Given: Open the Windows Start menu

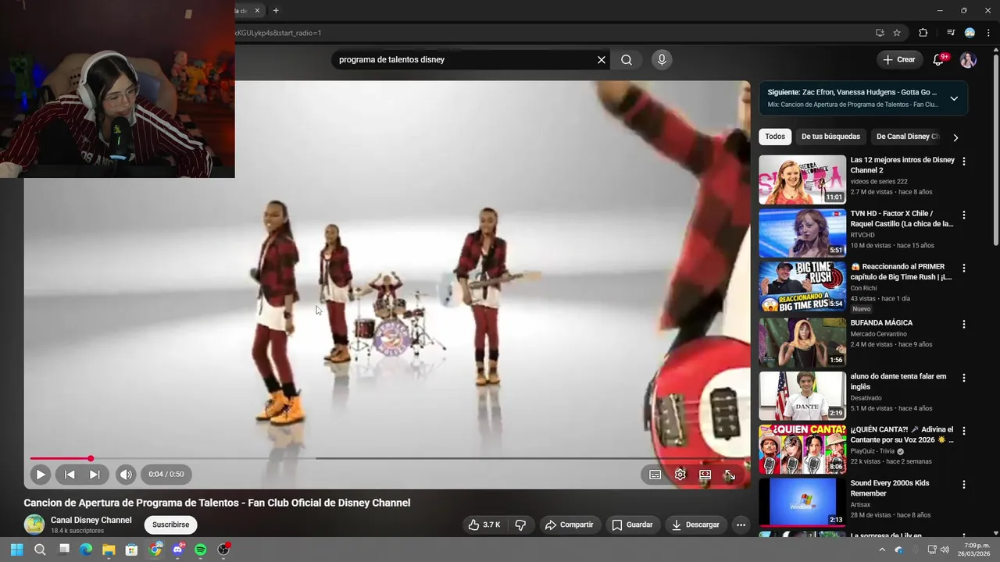Looking at the screenshot, I should (x=16, y=550).
